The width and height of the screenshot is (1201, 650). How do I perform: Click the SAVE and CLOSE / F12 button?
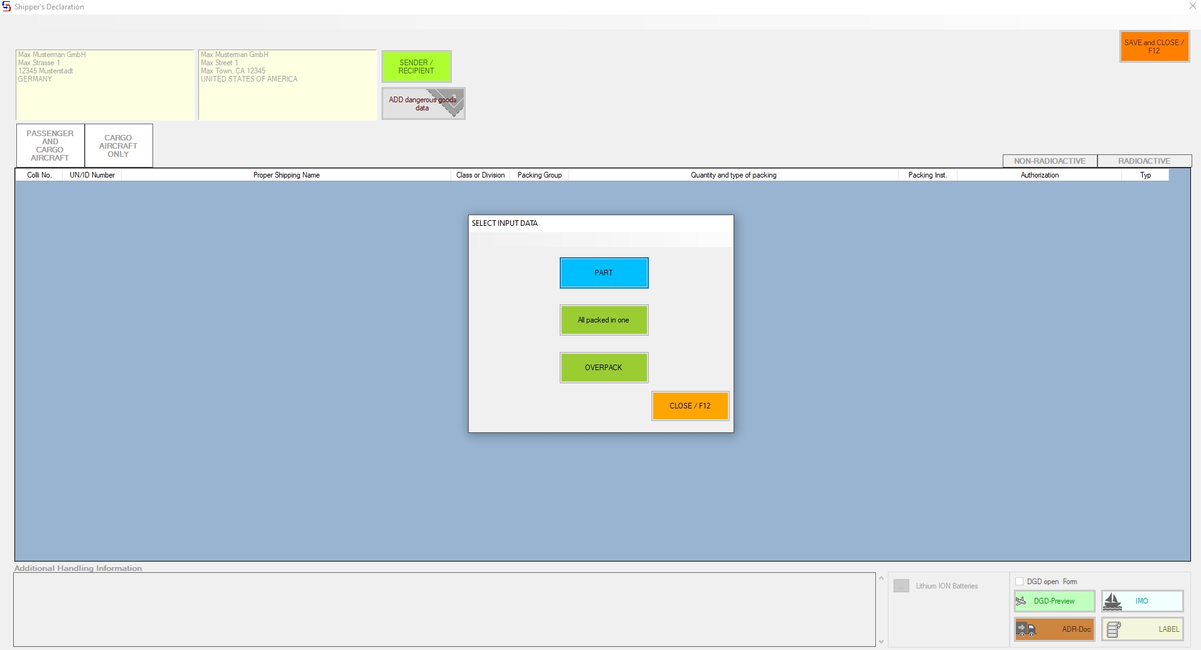point(1154,46)
